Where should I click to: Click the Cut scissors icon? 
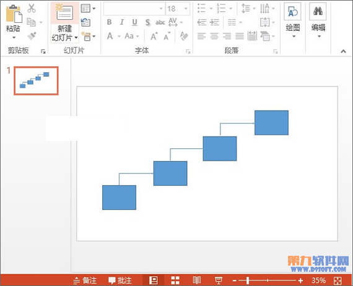click(32, 8)
